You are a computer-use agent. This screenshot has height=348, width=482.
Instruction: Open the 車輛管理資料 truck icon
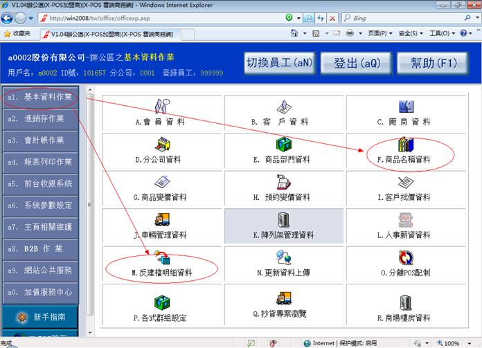(161, 221)
